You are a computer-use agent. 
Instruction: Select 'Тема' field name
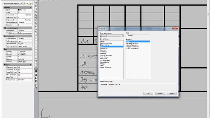click(x=102, y=66)
